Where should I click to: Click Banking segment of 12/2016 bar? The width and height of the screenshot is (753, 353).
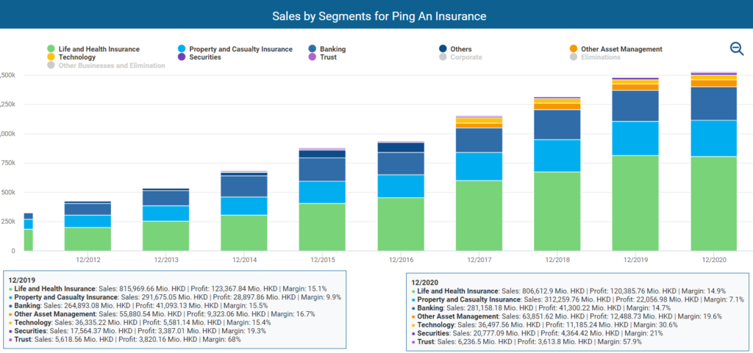tap(401, 164)
